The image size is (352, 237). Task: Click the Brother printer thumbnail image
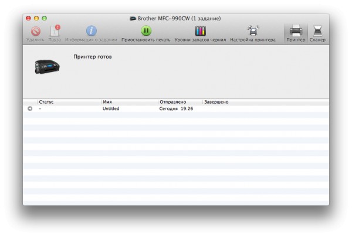click(x=47, y=67)
